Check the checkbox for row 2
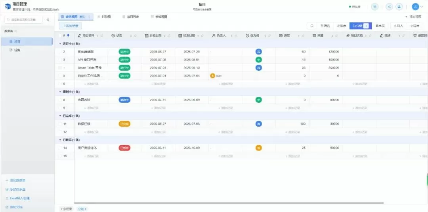 pyautogui.click(x=60, y=52)
